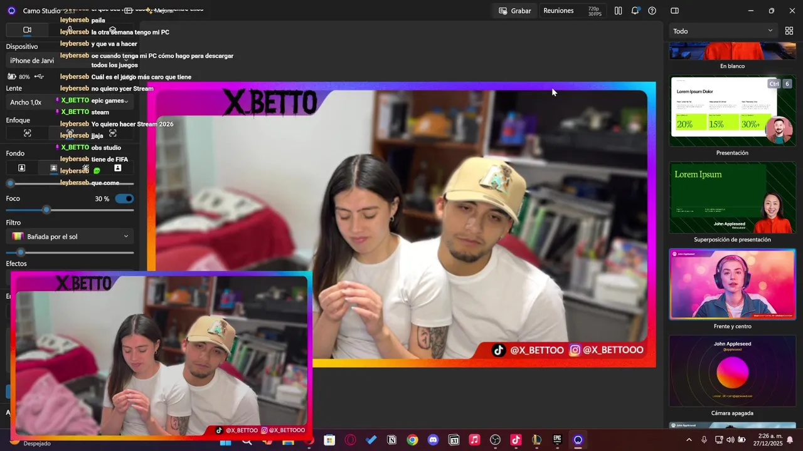
Task: Open OBS Studio from the taskbar
Action: pyautogui.click(x=495, y=440)
